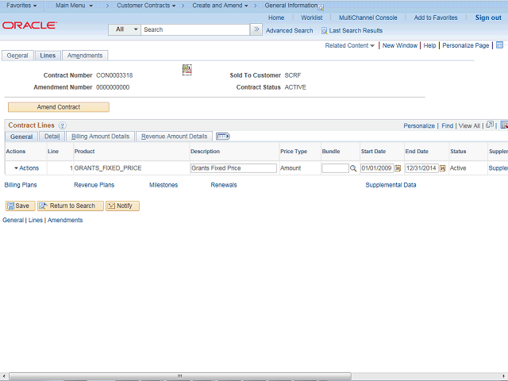Click the Grants Fixed Price description field
This screenshot has width=508, height=381.
[x=233, y=168]
